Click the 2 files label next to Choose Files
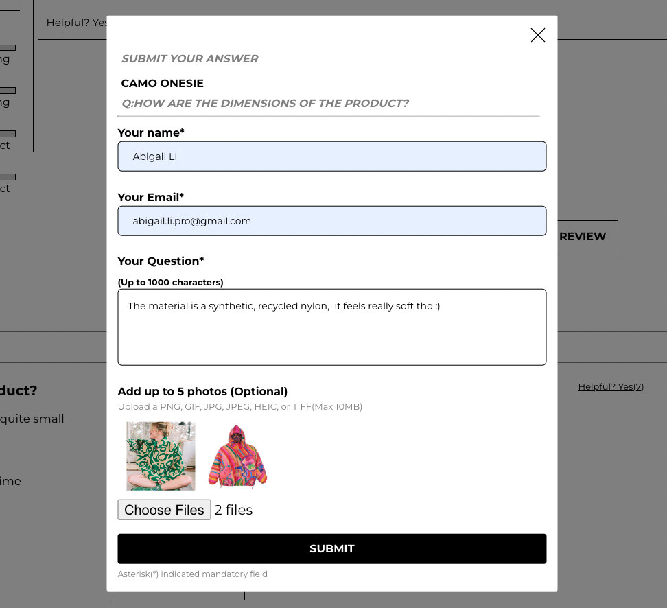 pos(233,509)
